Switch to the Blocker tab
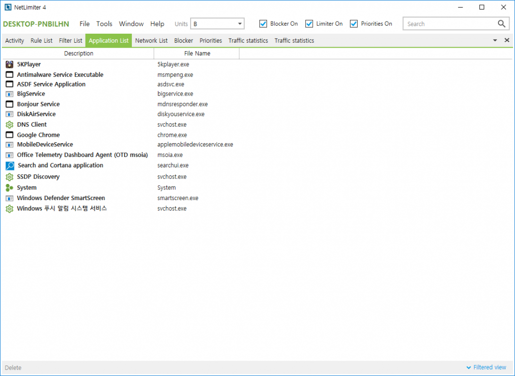This screenshot has height=376, width=515. 184,40
